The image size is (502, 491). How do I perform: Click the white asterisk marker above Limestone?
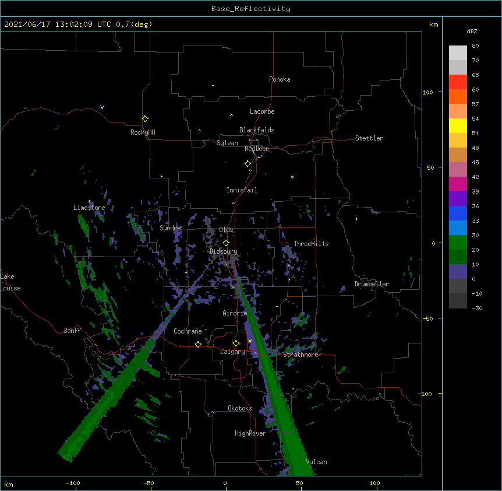[90, 202]
